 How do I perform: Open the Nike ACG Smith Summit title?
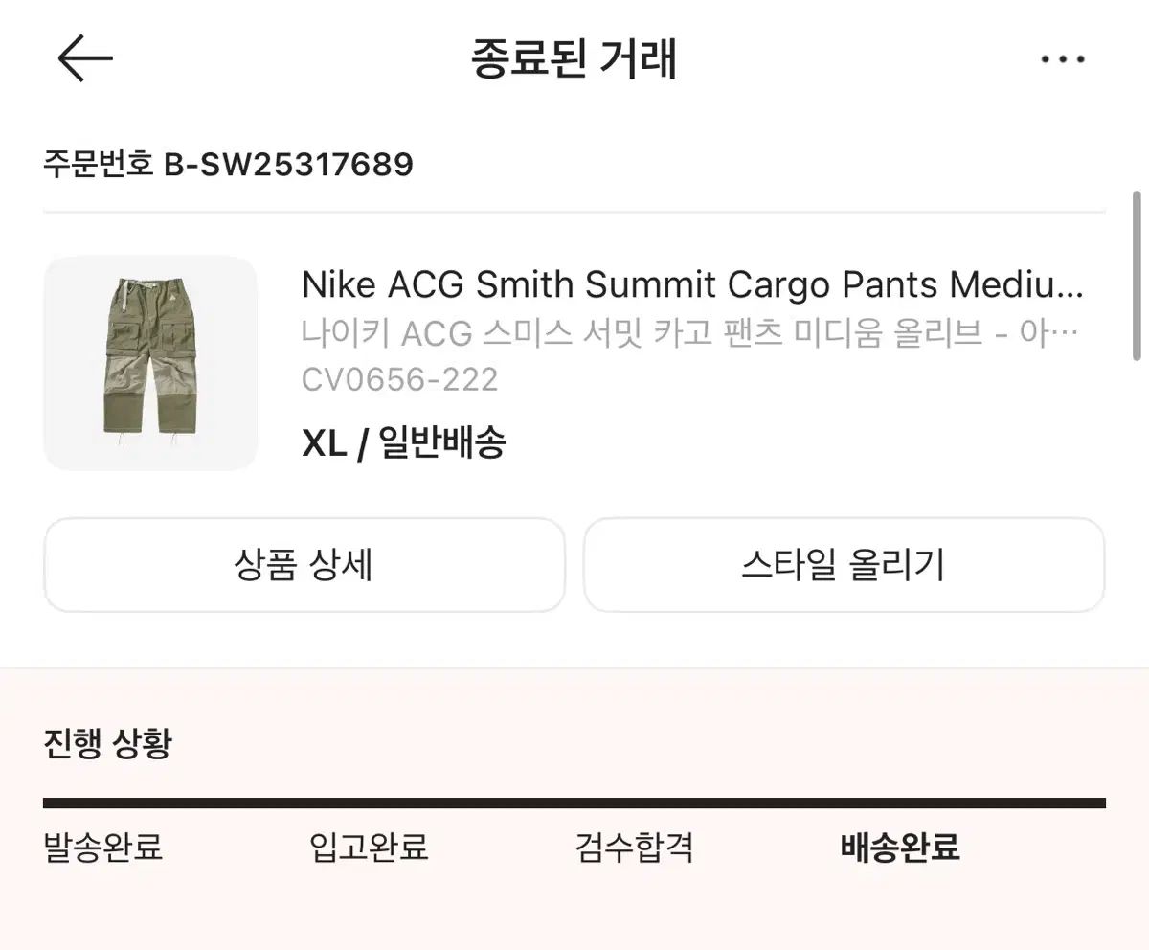691,284
